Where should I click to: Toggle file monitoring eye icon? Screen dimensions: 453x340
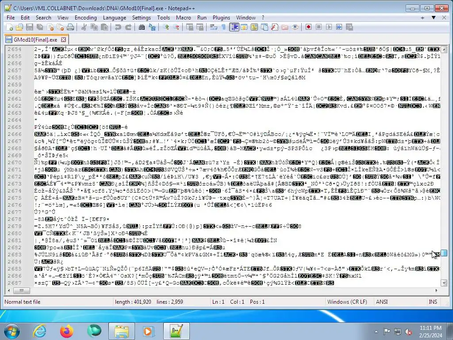click(x=295, y=27)
